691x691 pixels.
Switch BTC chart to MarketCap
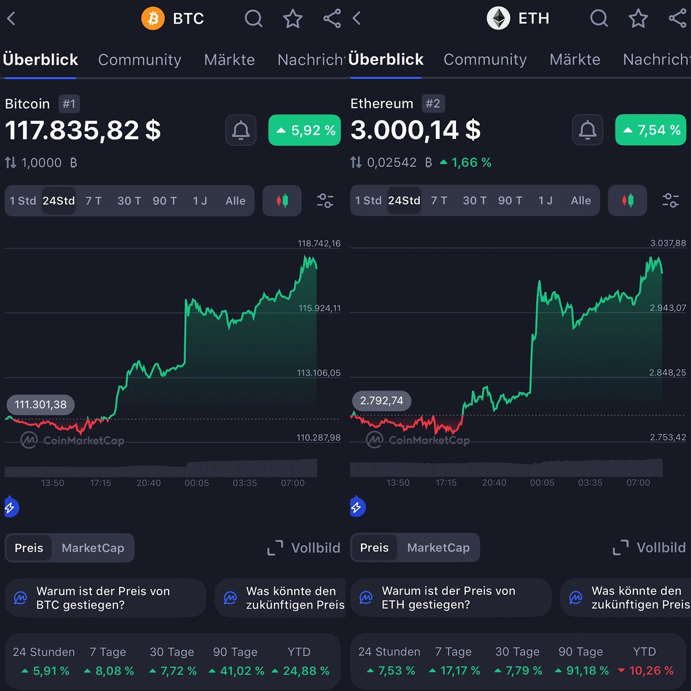point(93,548)
